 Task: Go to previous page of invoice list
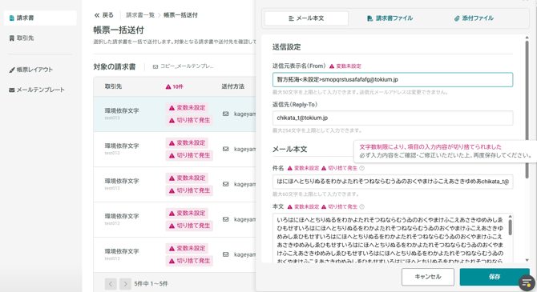tap(111, 284)
